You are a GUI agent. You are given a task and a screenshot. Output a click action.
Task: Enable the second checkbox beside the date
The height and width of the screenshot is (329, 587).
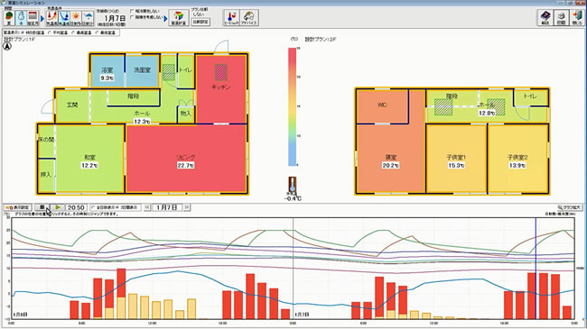coord(132,17)
